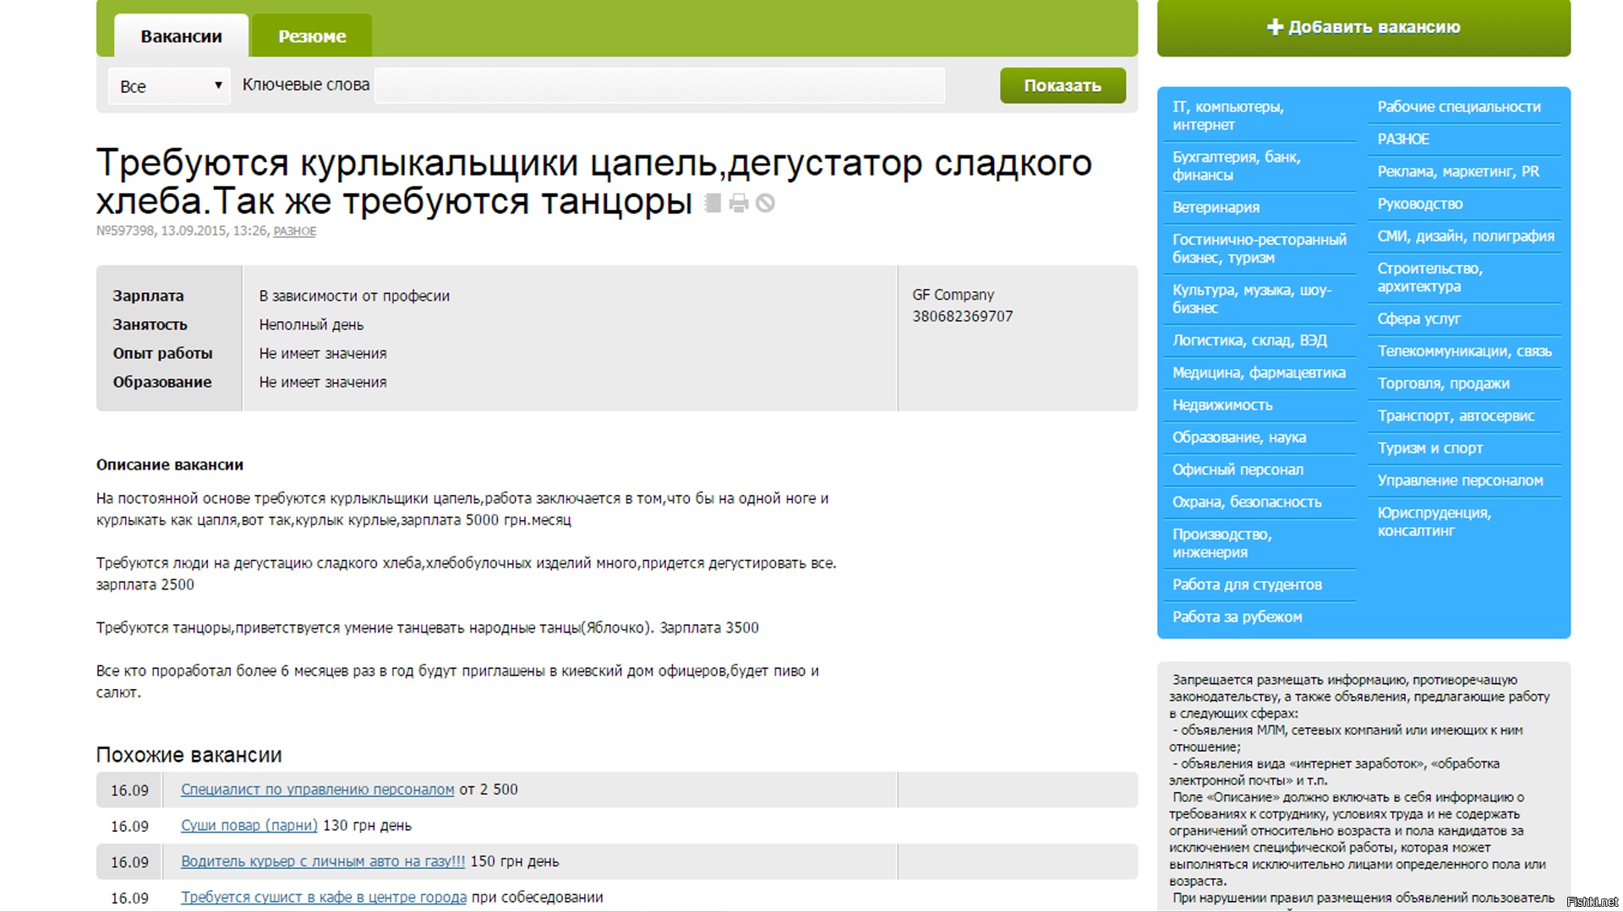The width and height of the screenshot is (1623, 912).
Task: Open Охрана, безопасность category
Action: tap(1247, 502)
